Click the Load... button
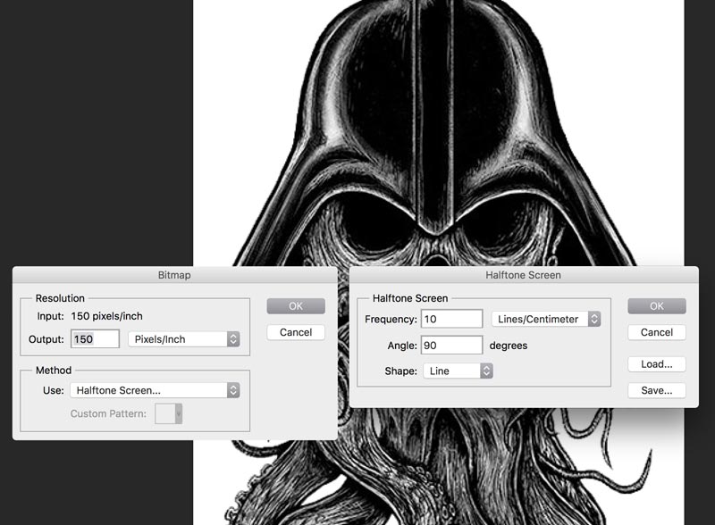This screenshot has height=525, width=715. coord(657,364)
